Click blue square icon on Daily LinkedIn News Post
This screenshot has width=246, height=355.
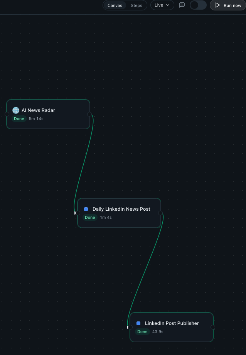pos(86,209)
